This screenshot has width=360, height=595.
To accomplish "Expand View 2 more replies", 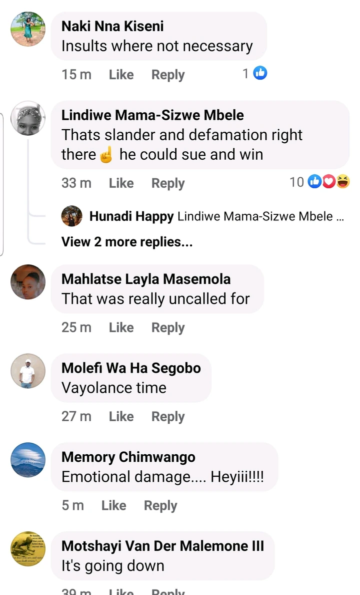I will click(x=127, y=242).
